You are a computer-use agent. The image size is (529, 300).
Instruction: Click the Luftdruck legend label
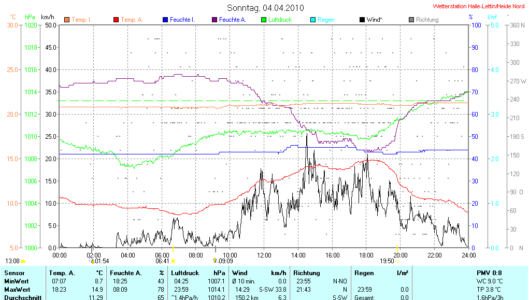click(279, 20)
